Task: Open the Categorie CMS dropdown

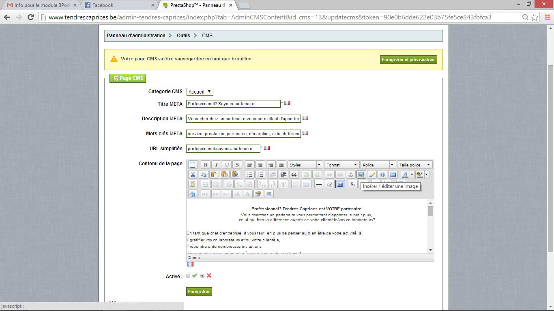Action: click(x=200, y=92)
